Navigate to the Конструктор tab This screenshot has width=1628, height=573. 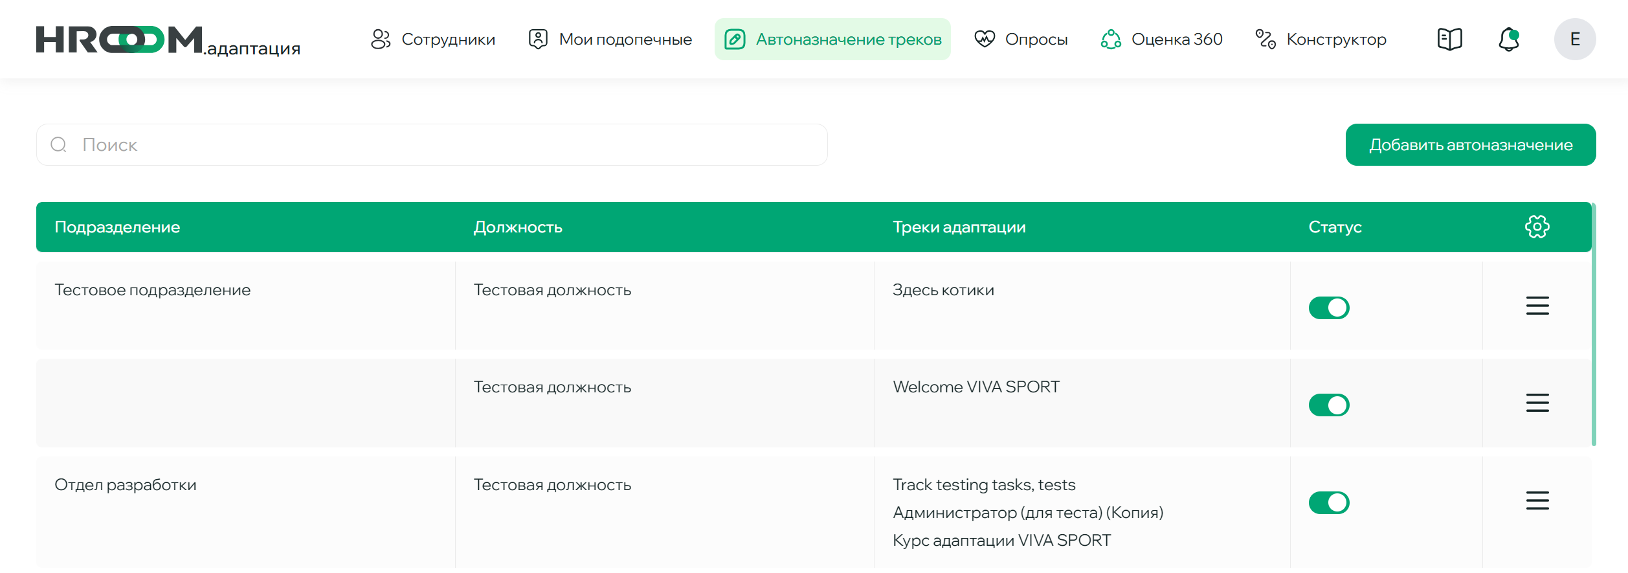[x=1321, y=39]
